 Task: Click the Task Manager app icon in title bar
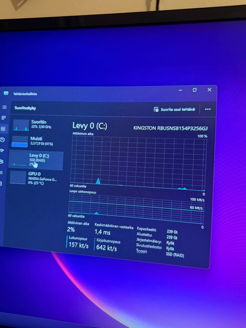pyautogui.click(x=6, y=93)
